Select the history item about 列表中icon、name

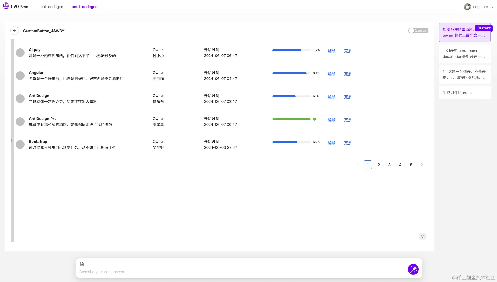(x=465, y=53)
